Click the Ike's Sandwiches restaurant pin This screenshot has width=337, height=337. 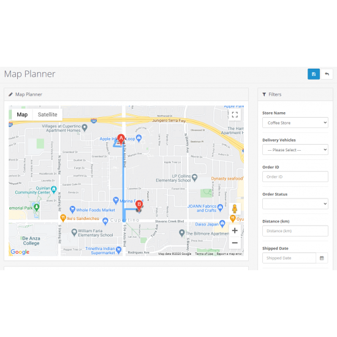[62, 218]
